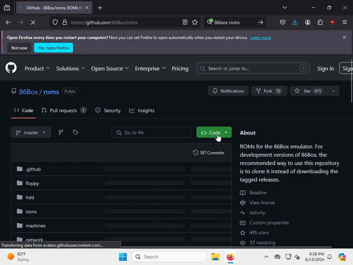Close the GitHub 86Box/roms tab
Viewport: 353px width, 265px height.
pos(87,8)
